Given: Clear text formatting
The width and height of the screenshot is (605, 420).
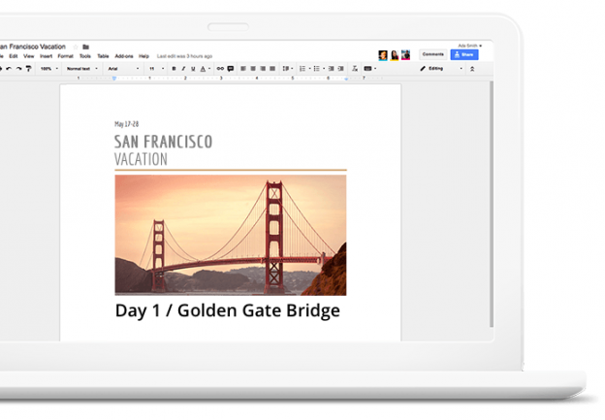Looking at the screenshot, I should click(355, 69).
